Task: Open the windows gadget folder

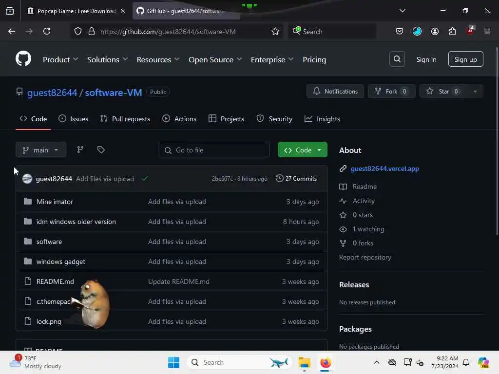Action: 61,262
